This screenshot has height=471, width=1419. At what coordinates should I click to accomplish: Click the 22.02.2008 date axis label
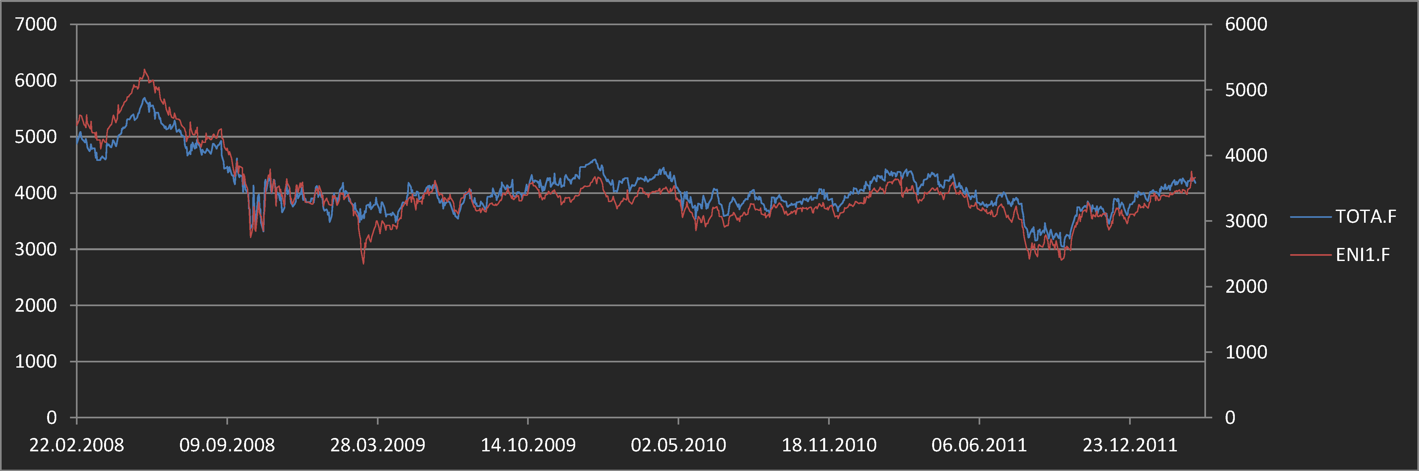[77, 445]
